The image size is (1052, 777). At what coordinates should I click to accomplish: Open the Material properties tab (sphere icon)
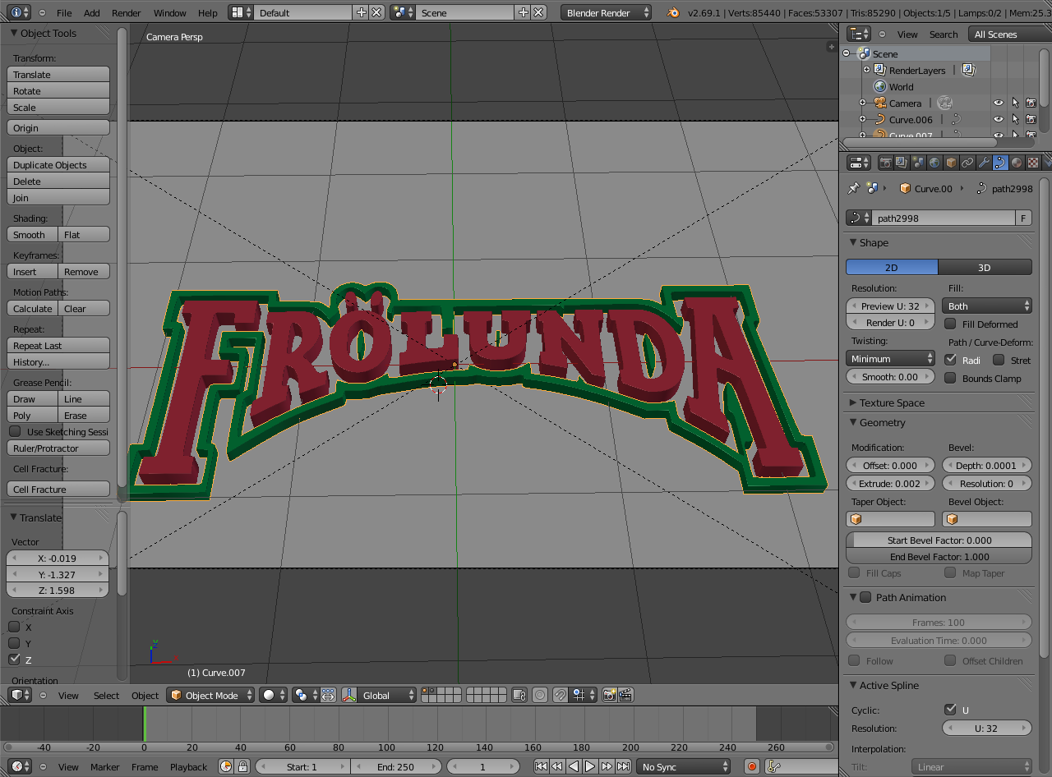click(1017, 163)
